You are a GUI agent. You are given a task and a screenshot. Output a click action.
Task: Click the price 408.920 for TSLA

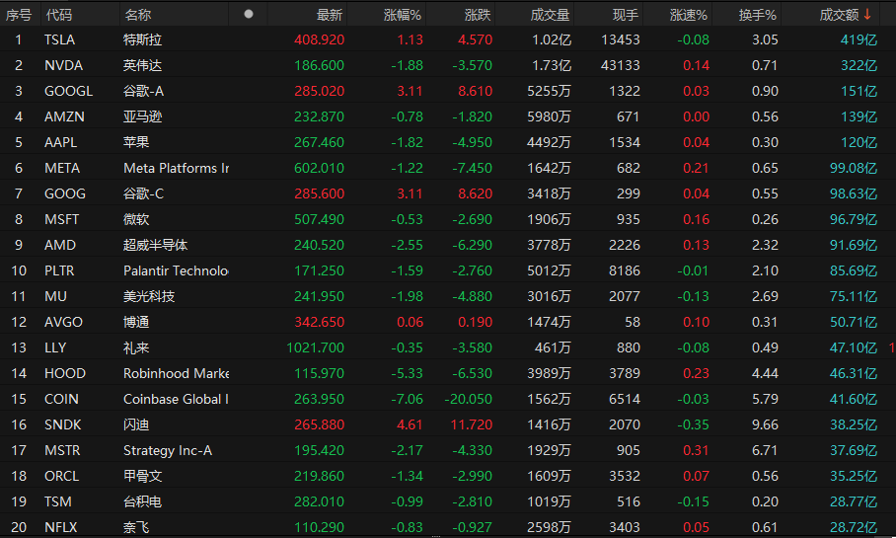[x=319, y=39]
